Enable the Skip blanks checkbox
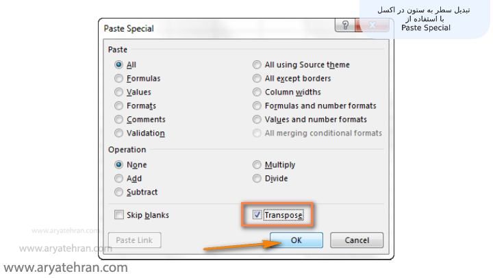Screen dimensions: 493x278 pos(119,215)
